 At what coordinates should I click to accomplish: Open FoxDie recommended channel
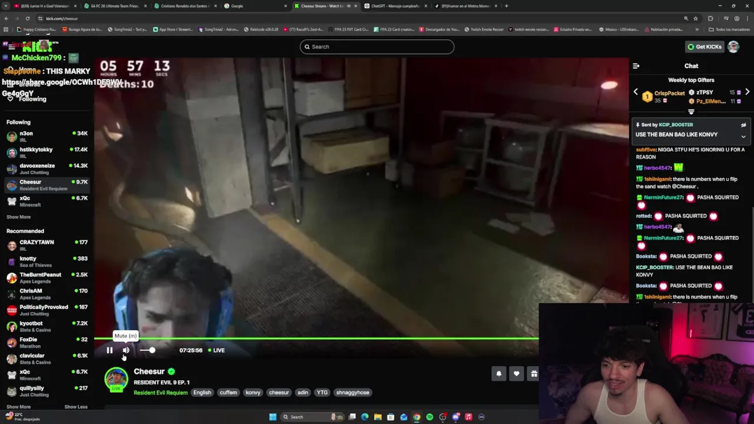[x=47, y=342]
